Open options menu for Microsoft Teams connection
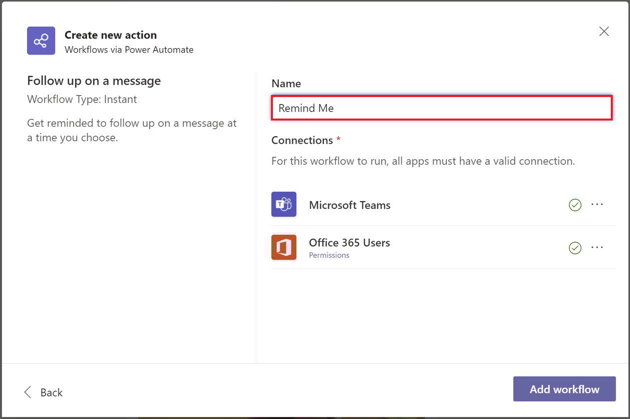This screenshot has height=419, width=630. coord(597,205)
